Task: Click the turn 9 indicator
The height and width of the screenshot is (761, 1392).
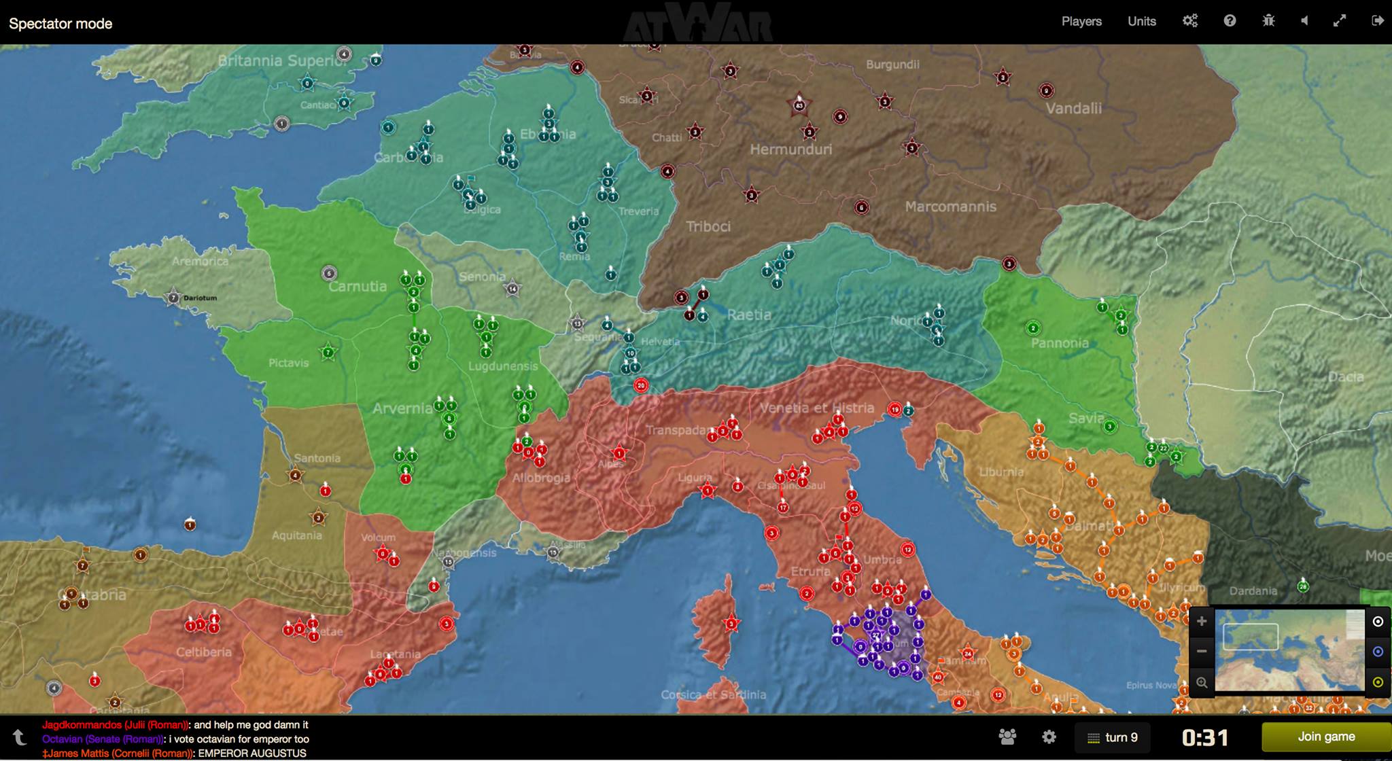Action: point(1113,737)
